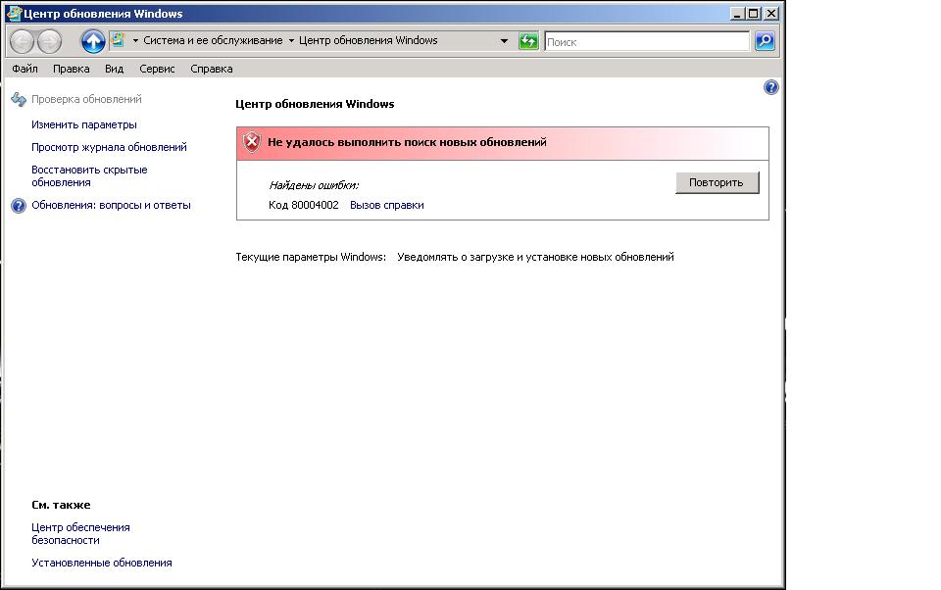Click the blue Up arrow button
Viewport: 941px width, 590px height.
tap(93, 41)
